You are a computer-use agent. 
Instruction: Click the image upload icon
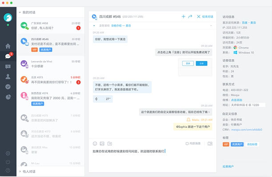pyautogui.click(x=102, y=143)
